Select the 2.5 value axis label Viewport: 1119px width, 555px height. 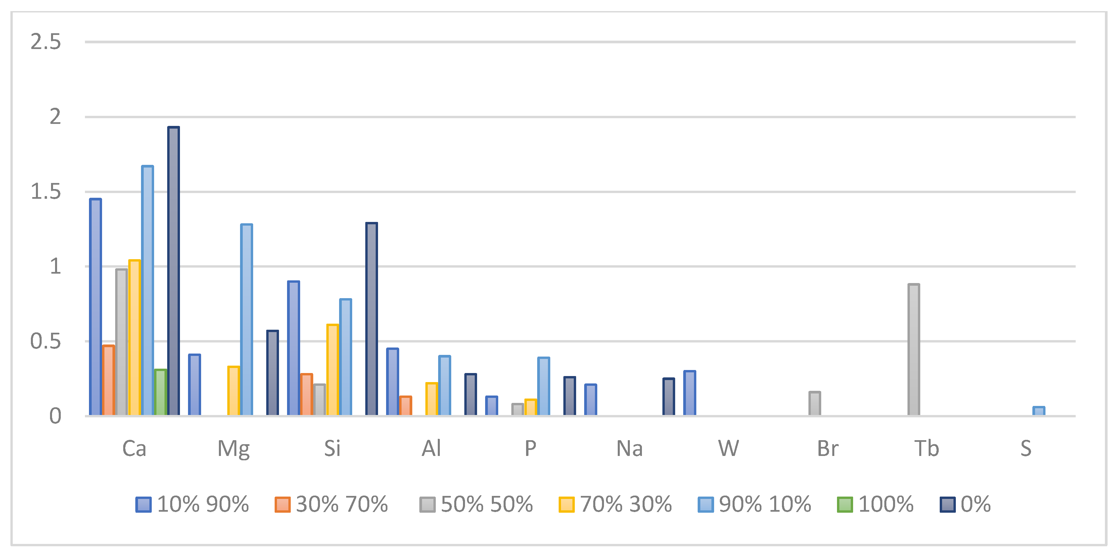[x=46, y=42]
